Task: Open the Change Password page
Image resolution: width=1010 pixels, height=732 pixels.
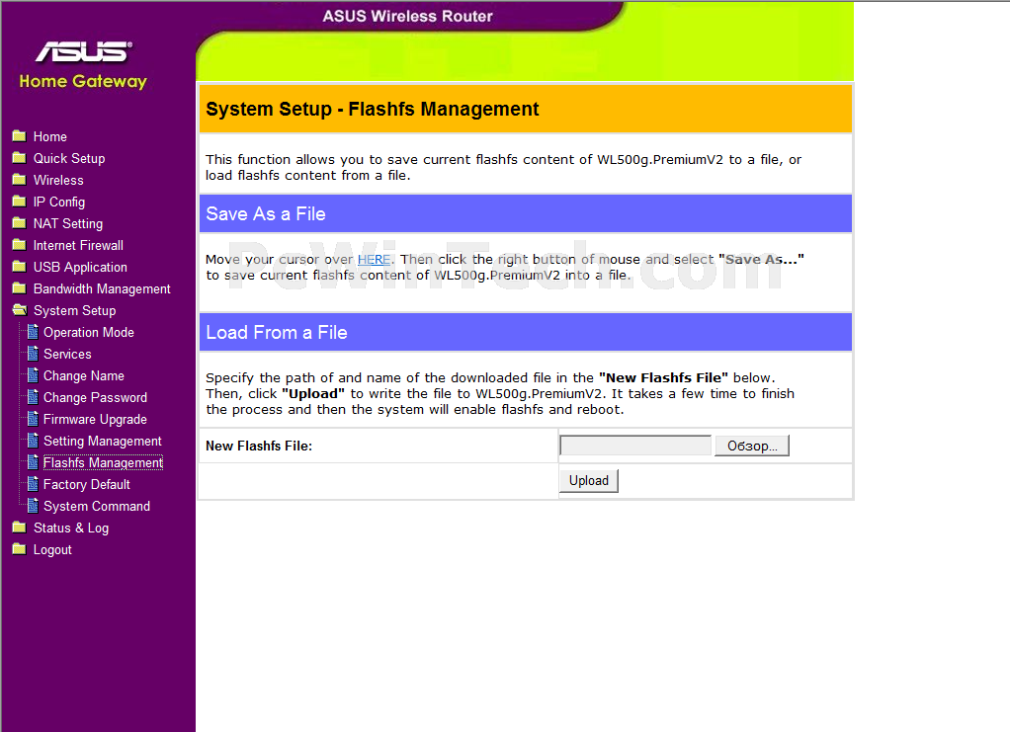Action: (95, 398)
